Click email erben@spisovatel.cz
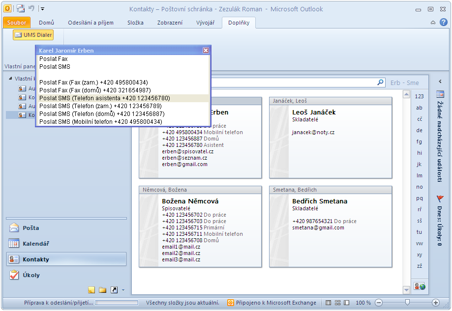 pyautogui.click(x=188, y=151)
